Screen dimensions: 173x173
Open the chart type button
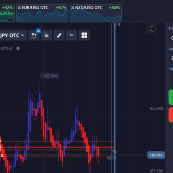34,35
